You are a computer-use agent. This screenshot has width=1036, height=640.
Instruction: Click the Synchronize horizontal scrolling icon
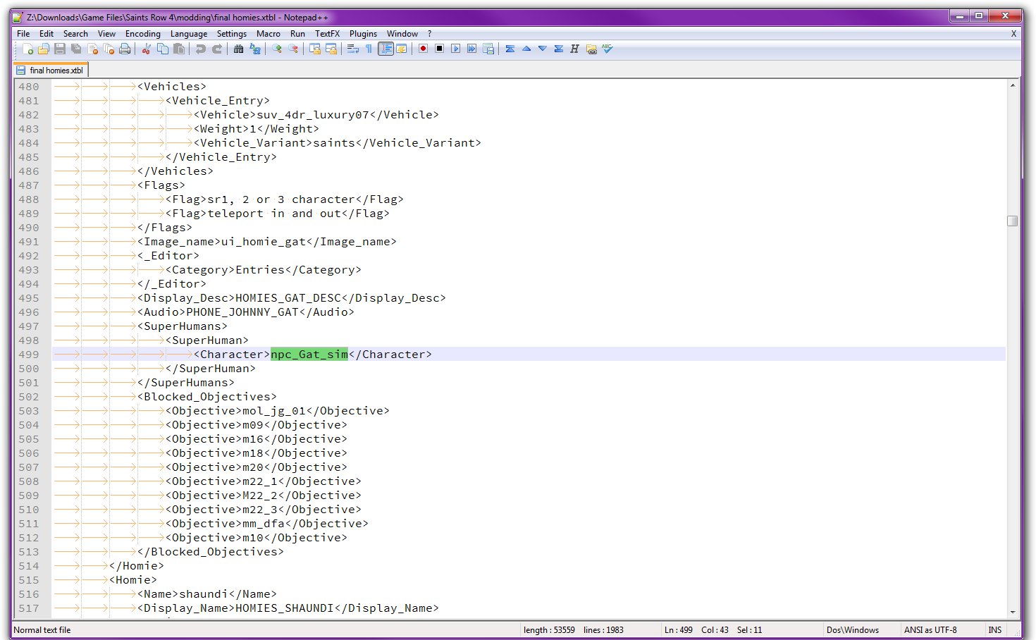pos(331,49)
